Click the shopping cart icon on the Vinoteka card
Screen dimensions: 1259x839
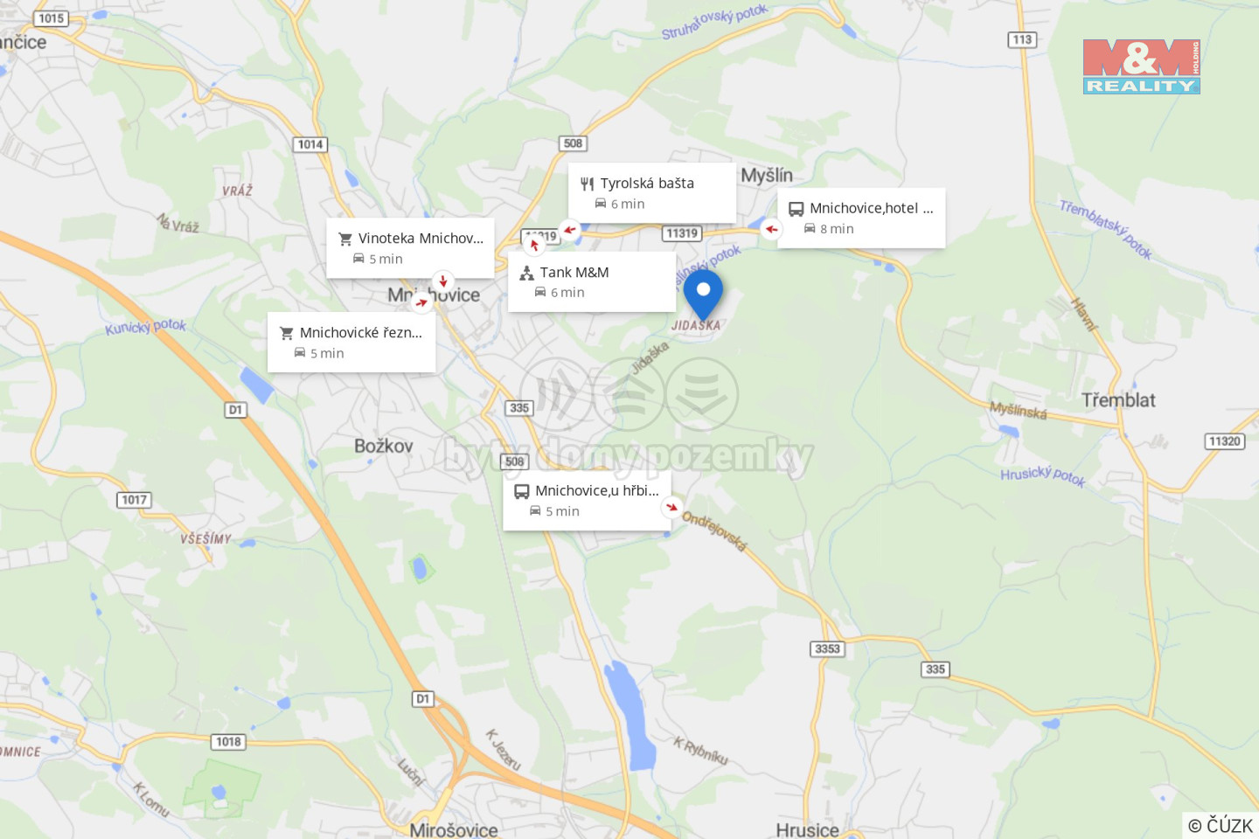click(345, 239)
